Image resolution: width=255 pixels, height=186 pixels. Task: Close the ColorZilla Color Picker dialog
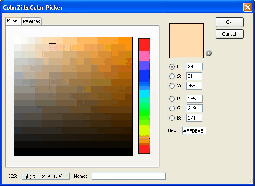click(248, 7)
